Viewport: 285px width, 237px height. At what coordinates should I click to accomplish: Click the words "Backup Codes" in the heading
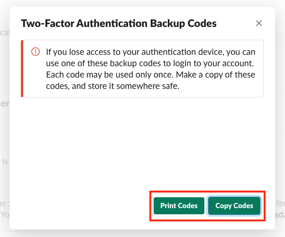[186, 23]
